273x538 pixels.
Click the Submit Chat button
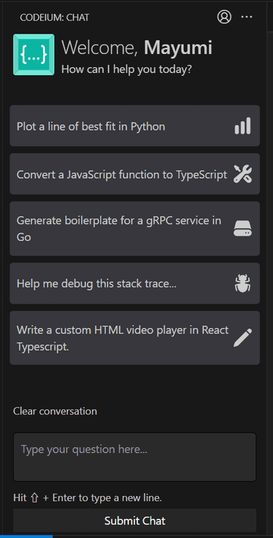coord(134,521)
